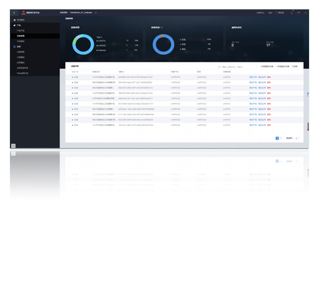Click the red delete link in first row

269,77
